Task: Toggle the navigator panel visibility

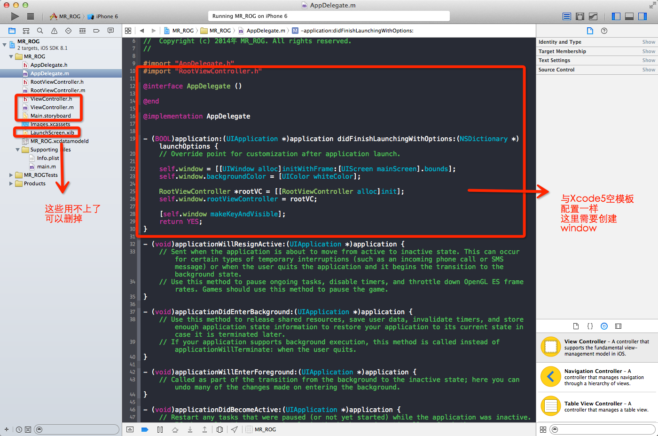Action: 616,16
